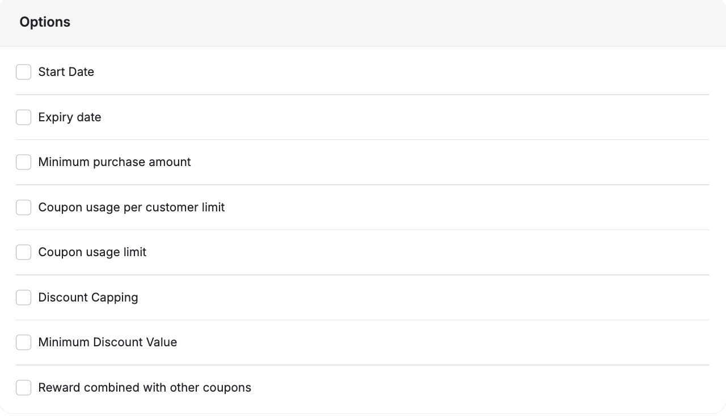726x416 pixels.
Task: Click the "Discount Capping" label text
Action: (88, 298)
